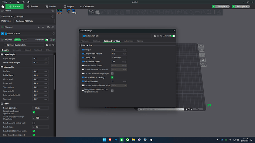Click the Retraction Speed value field
Screen dimensions: 255x143
[119, 62]
